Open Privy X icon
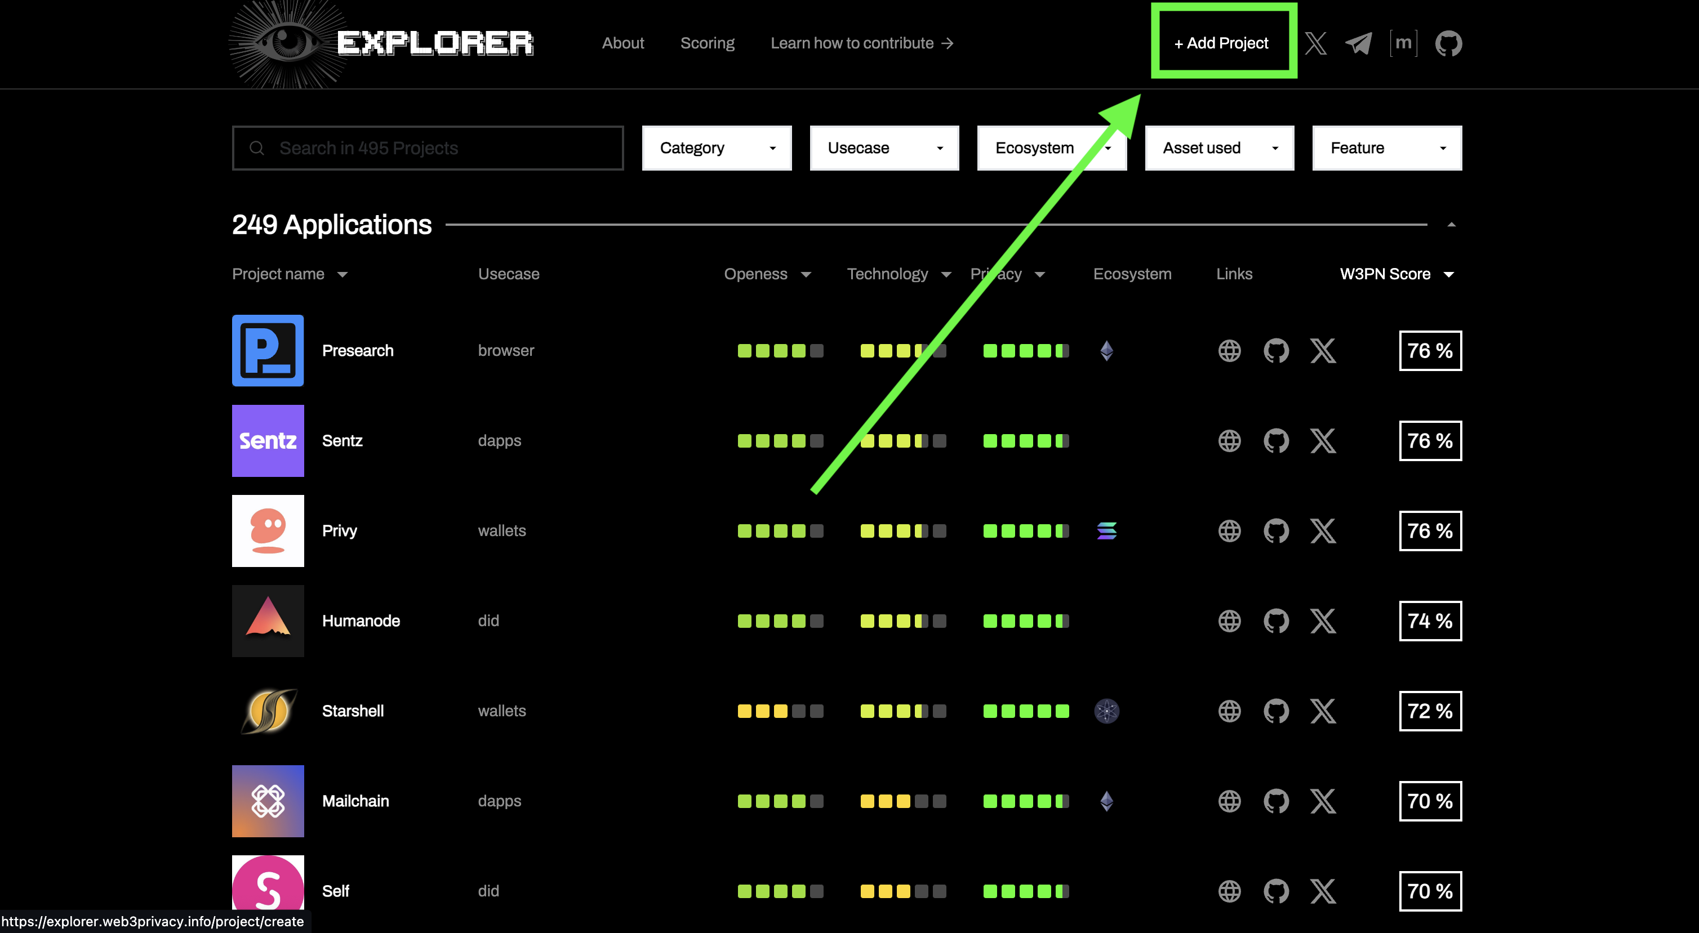 [1323, 531]
